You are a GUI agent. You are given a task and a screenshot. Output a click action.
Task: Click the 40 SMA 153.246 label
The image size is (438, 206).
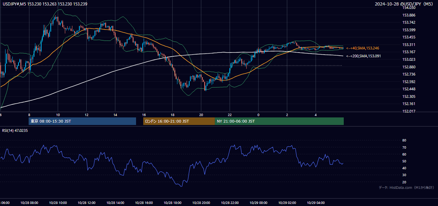point(363,48)
